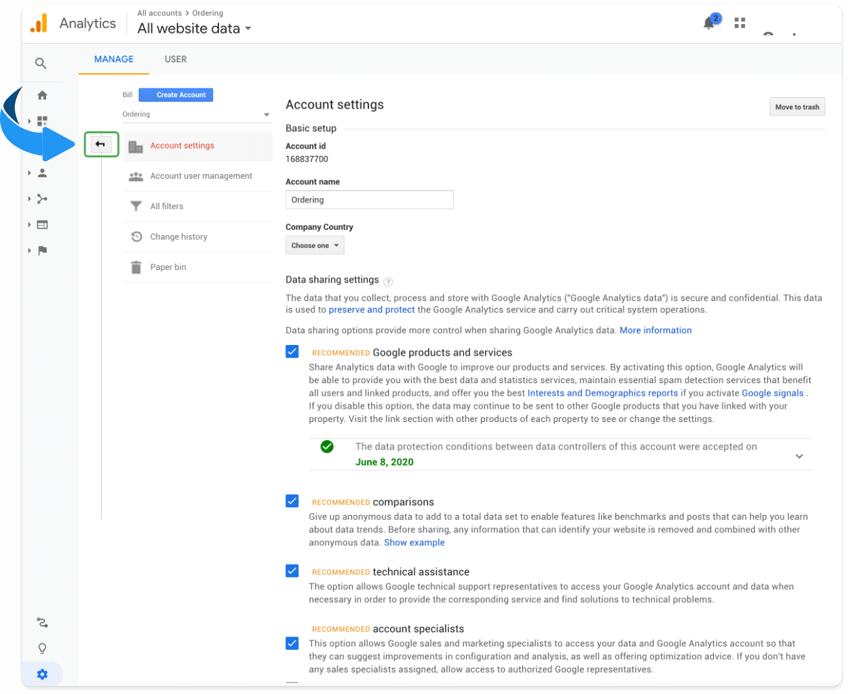Open Attribution path icon near sidebar bottom
The width and height of the screenshot is (848, 694).
point(42,623)
